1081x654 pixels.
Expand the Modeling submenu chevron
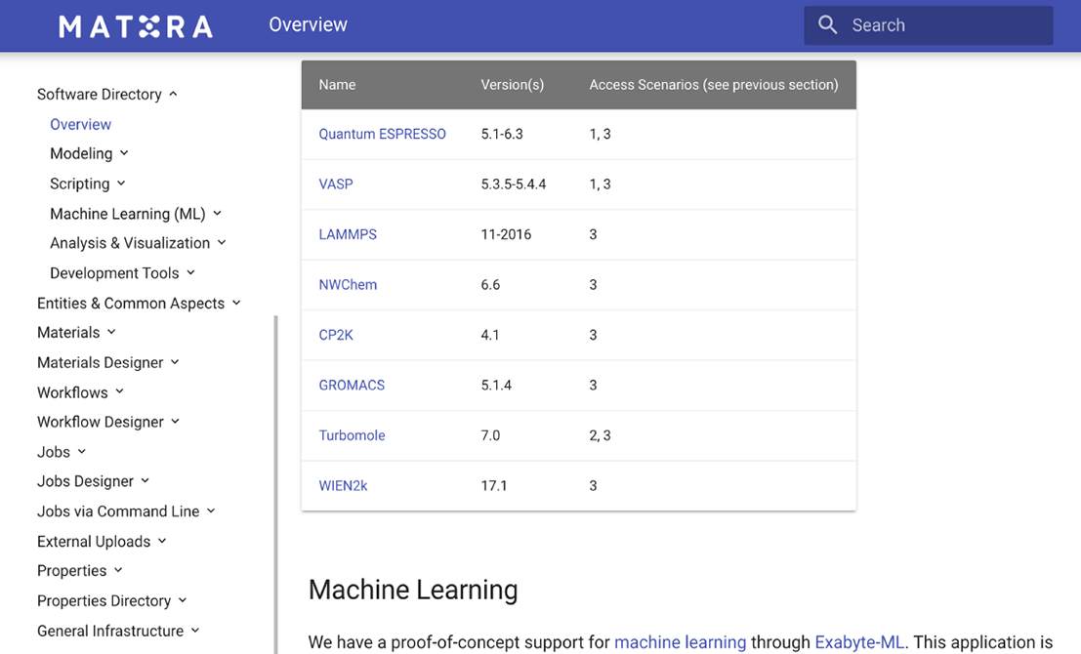(124, 153)
